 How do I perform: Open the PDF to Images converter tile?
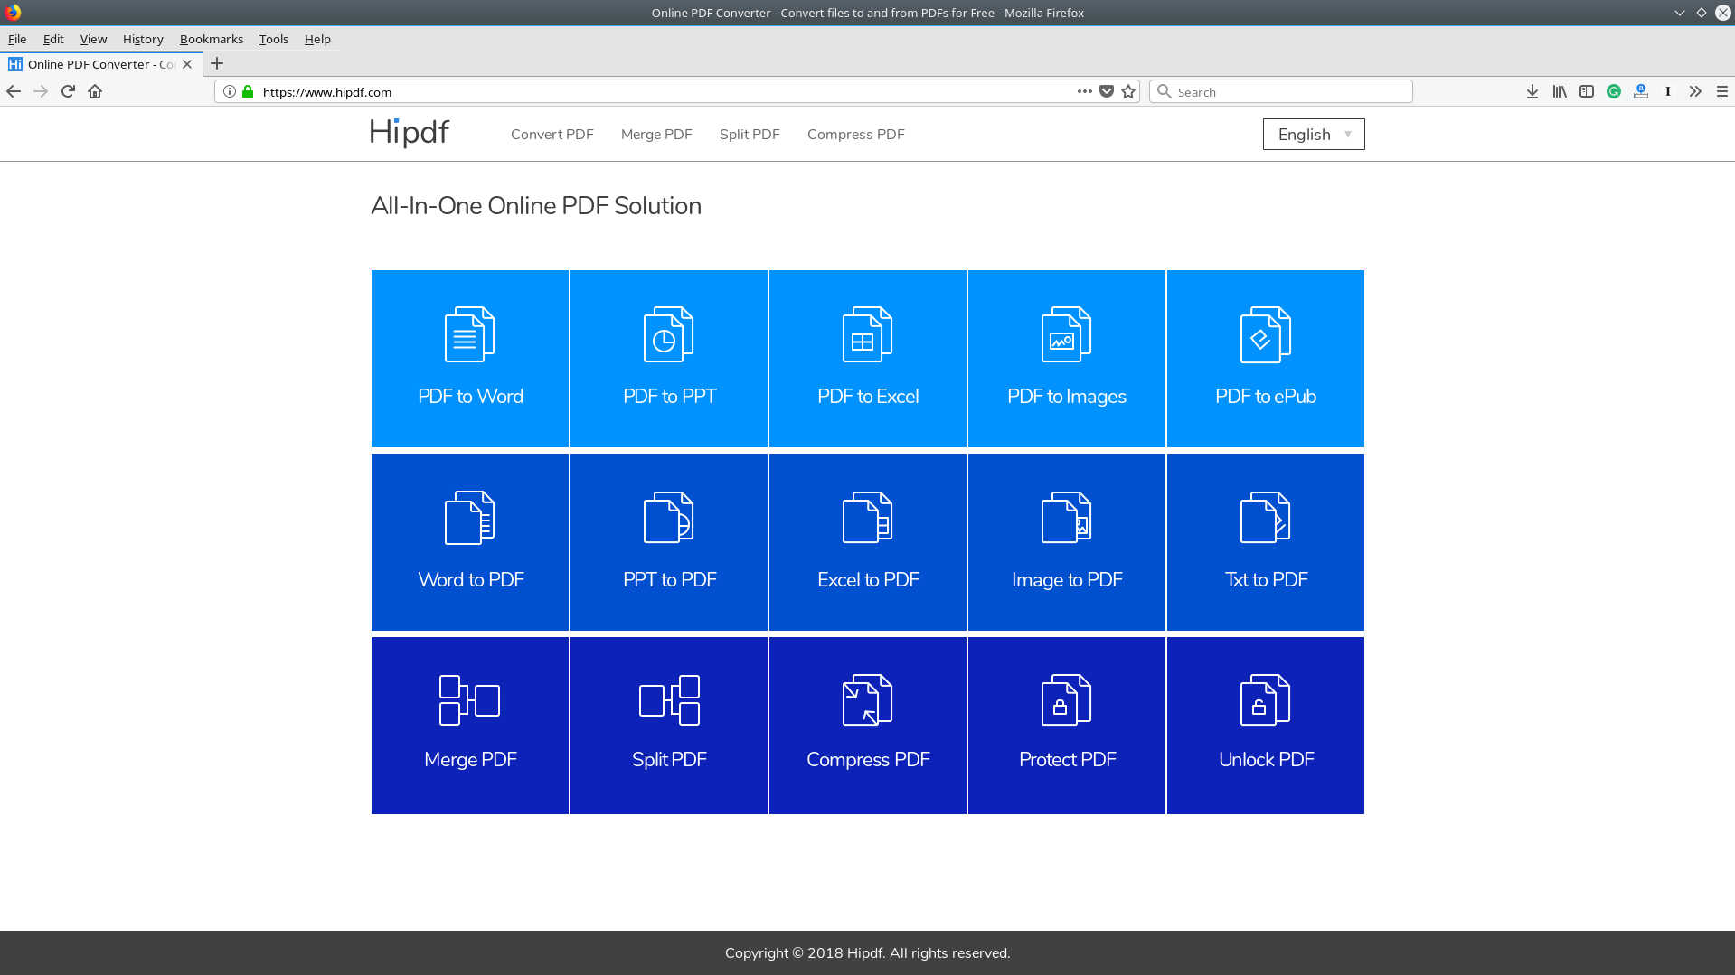pos(1067,359)
